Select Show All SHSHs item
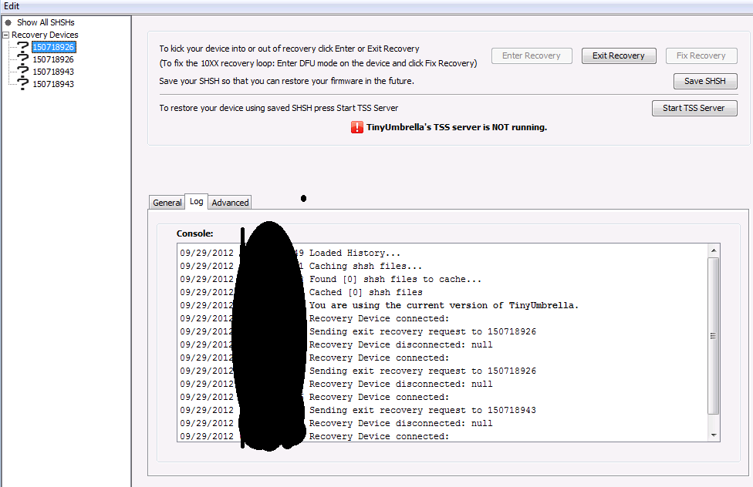Image resolution: width=753 pixels, height=487 pixels. click(46, 22)
